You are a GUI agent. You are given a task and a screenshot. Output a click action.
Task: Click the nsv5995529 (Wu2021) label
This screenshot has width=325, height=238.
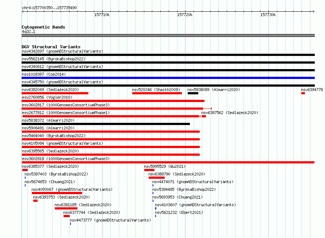pyautogui.click(x=165, y=166)
